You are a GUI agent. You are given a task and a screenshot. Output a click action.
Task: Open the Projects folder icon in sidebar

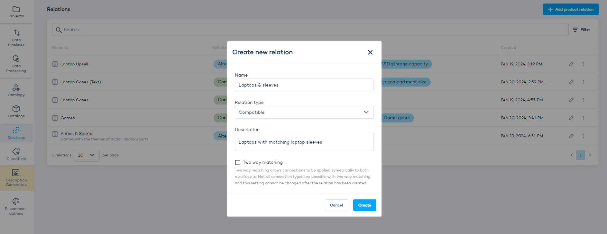tap(16, 10)
